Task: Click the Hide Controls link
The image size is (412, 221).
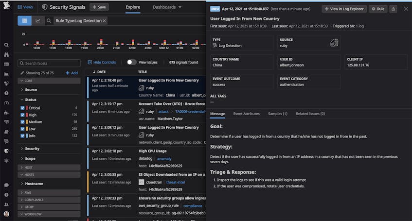Action: tap(102, 62)
